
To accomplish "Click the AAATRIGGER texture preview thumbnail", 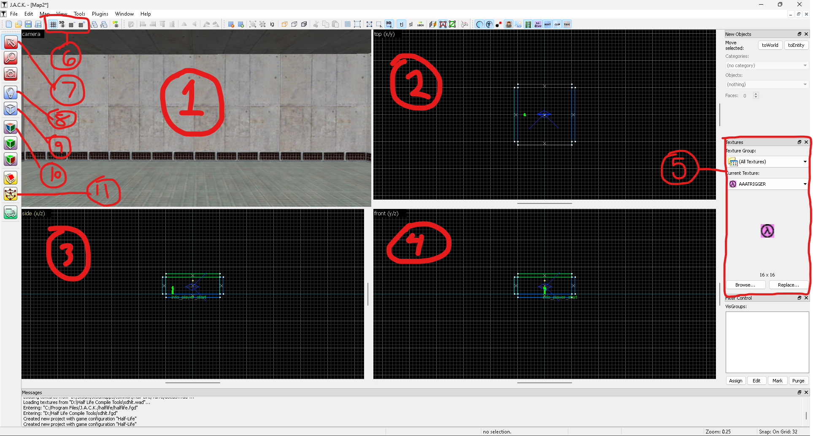I will tap(767, 231).
